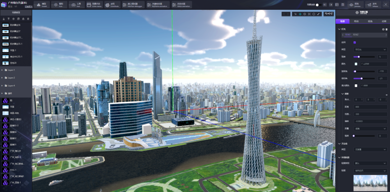Click the preview button
The height and width of the screenshot is (192, 390).
355,5
